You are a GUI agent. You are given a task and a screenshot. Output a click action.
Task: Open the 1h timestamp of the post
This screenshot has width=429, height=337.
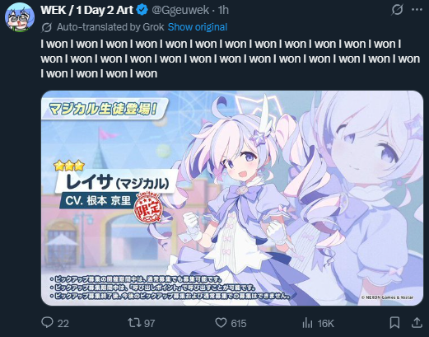223,10
